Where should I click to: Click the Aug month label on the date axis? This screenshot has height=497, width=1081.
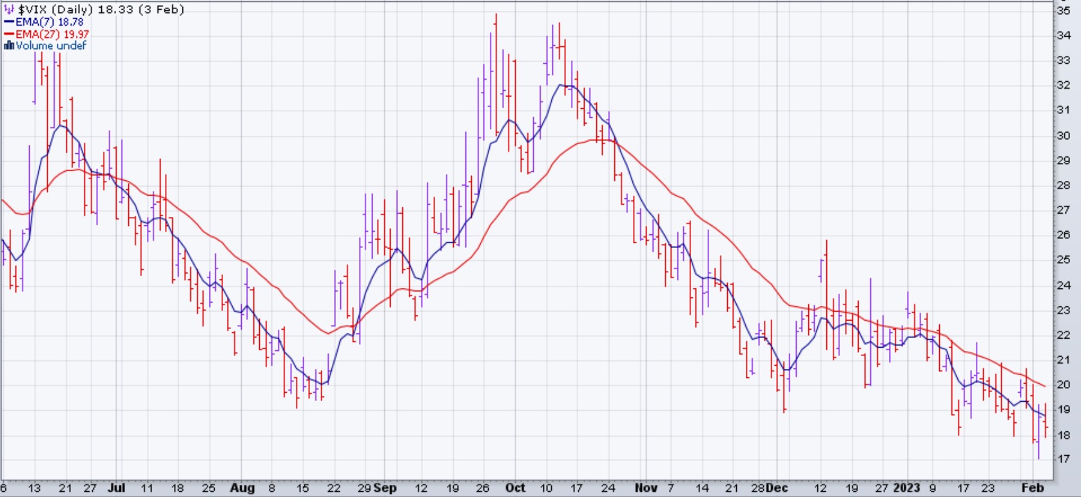(242, 488)
